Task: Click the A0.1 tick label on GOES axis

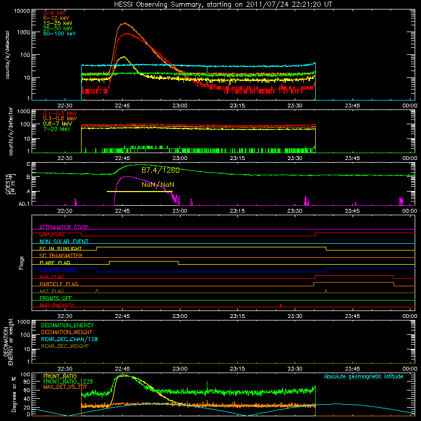Action: pos(24,204)
